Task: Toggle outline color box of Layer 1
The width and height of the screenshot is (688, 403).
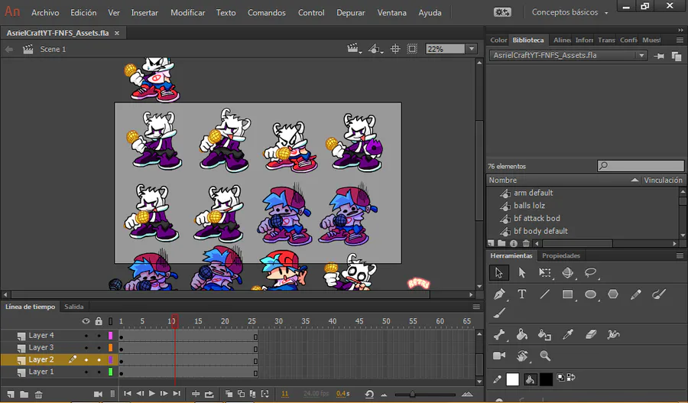Action: click(110, 372)
